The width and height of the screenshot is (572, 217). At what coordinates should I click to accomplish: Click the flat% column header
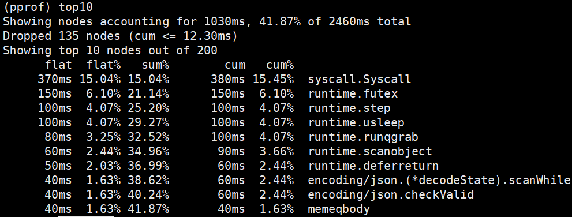click(x=103, y=65)
